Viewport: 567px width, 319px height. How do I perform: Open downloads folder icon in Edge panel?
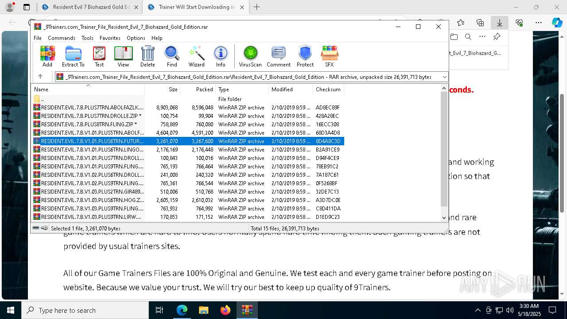point(454,37)
